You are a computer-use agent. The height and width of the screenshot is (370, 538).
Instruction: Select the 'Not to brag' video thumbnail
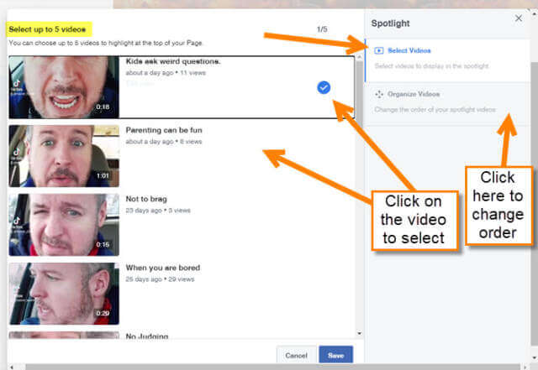[64, 225]
